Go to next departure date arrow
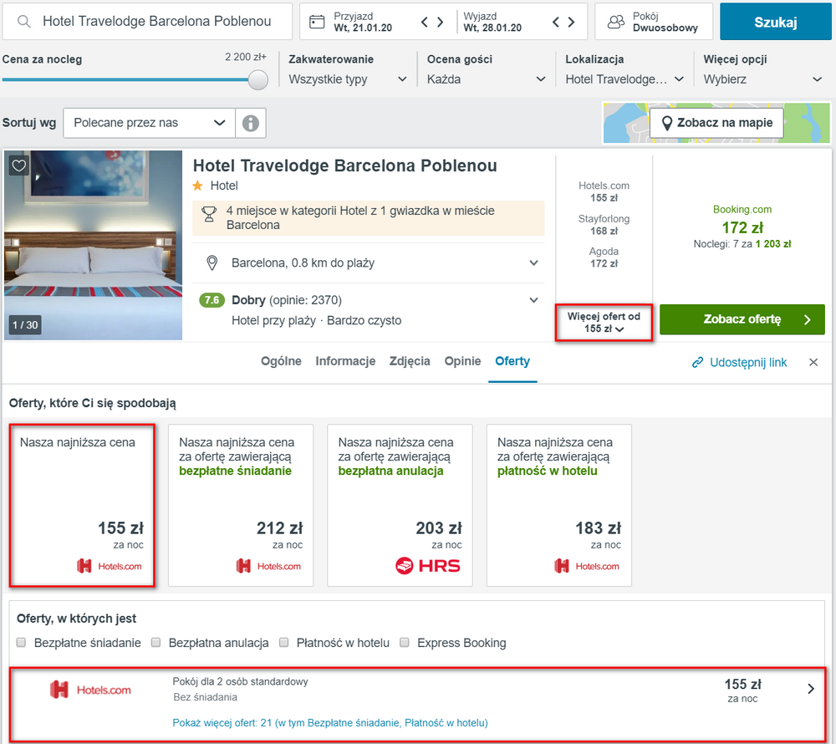The image size is (836, 744). click(x=572, y=22)
